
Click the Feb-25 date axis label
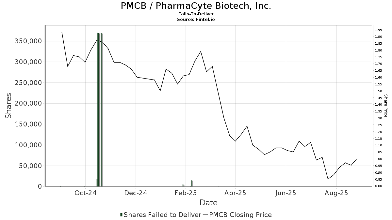pos(186,193)
